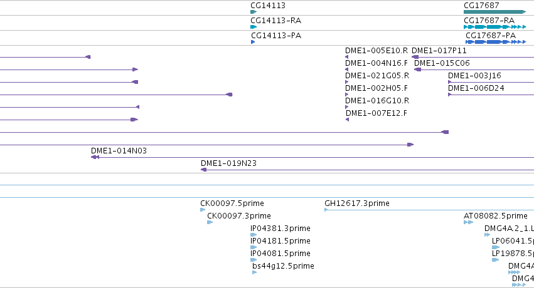Select the CG14113-RA transcript arrow
This screenshot has width=534, height=288.
pyautogui.click(x=254, y=27)
